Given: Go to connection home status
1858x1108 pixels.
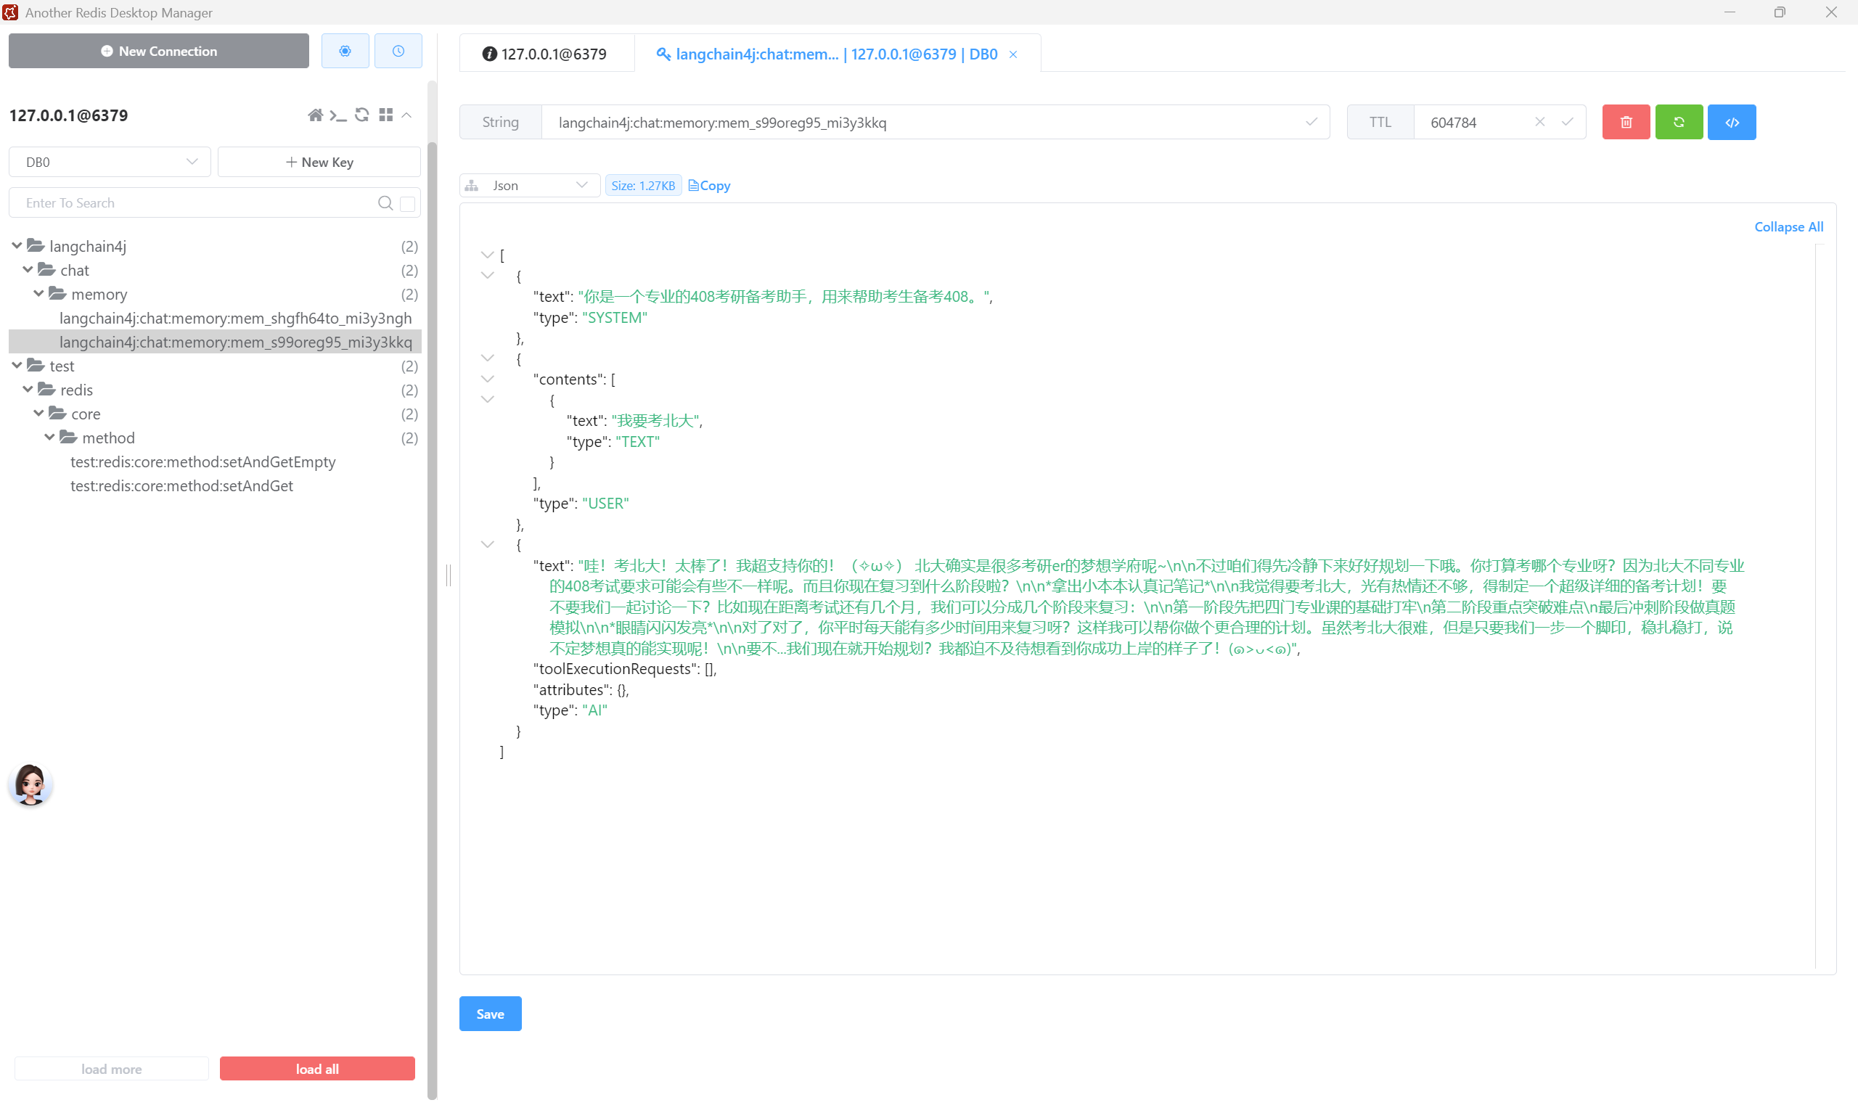Looking at the screenshot, I should click(315, 115).
